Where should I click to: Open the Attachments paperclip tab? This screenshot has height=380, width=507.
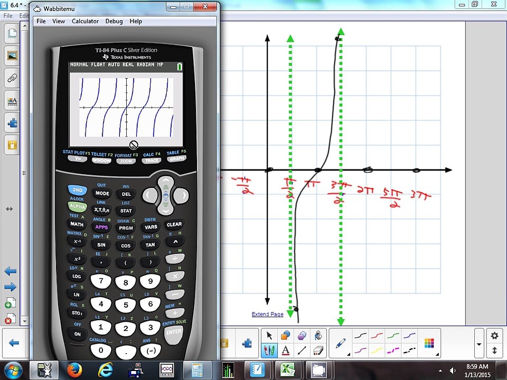coord(12,78)
